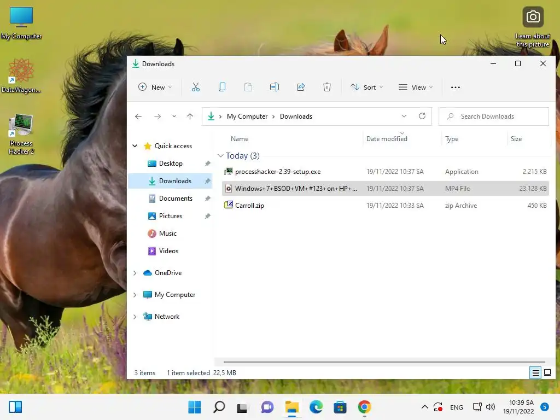Click ENG language indicator in tray
560x420 pixels.
coord(457,407)
